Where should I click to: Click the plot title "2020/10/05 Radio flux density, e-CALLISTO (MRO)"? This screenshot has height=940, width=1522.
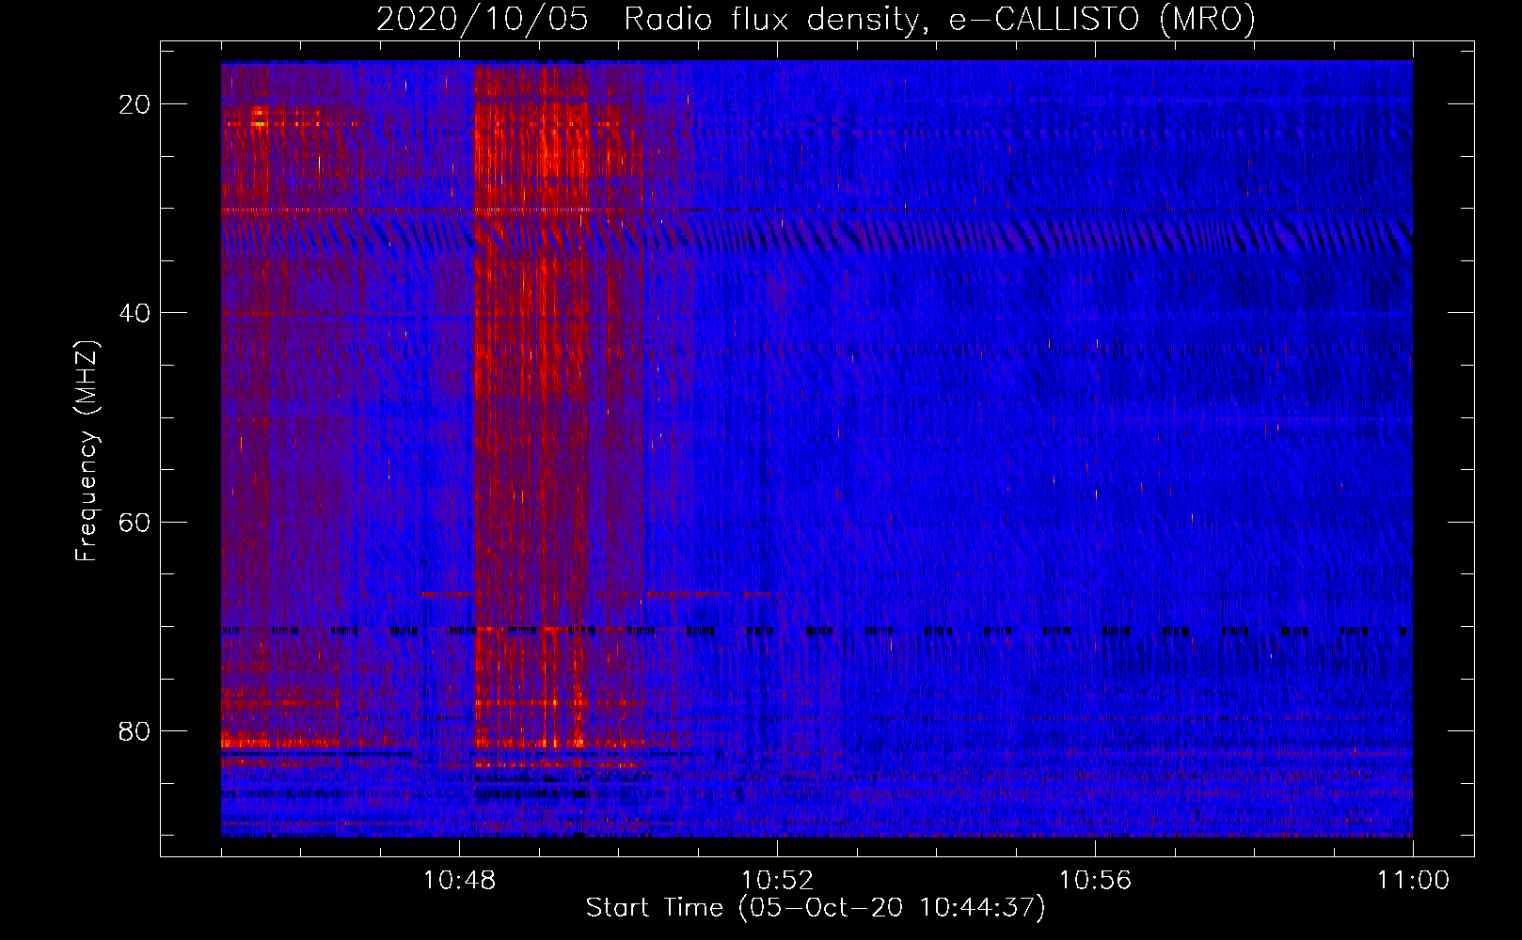(816, 19)
